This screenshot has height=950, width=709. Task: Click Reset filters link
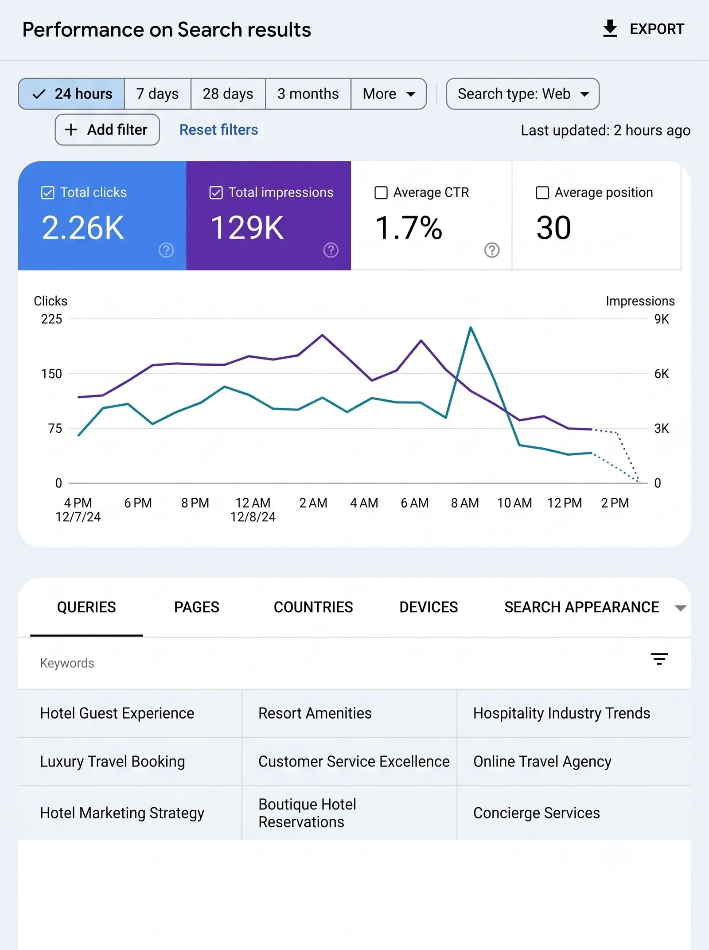pos(218,130)
